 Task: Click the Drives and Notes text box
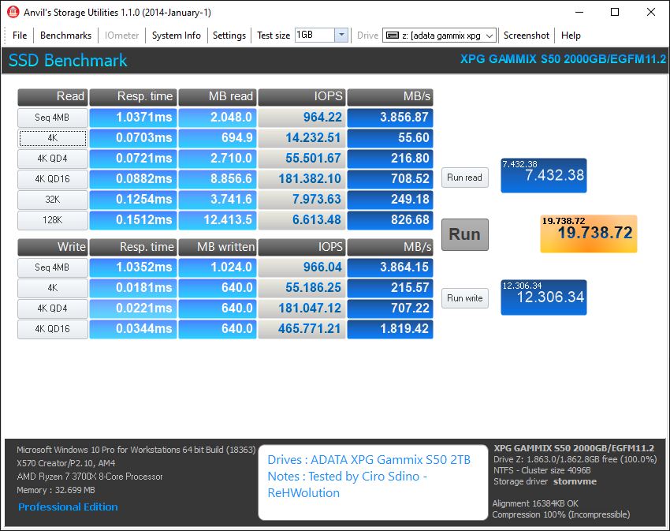pyautogui.click(x=373, y=482)
